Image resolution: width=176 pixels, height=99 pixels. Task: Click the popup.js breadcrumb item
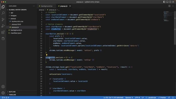coord(53,10)
